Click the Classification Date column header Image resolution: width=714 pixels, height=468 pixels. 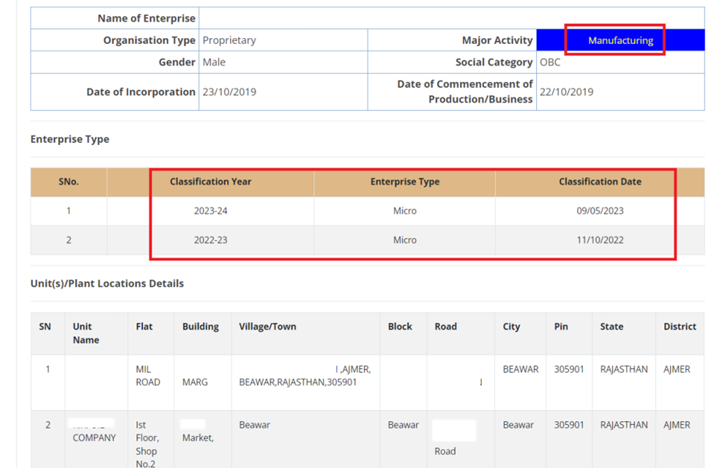600,182
